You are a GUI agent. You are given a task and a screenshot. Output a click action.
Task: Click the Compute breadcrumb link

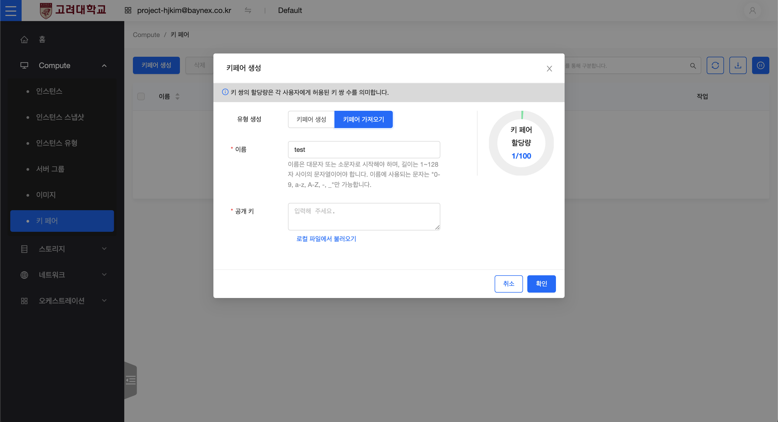146,35
